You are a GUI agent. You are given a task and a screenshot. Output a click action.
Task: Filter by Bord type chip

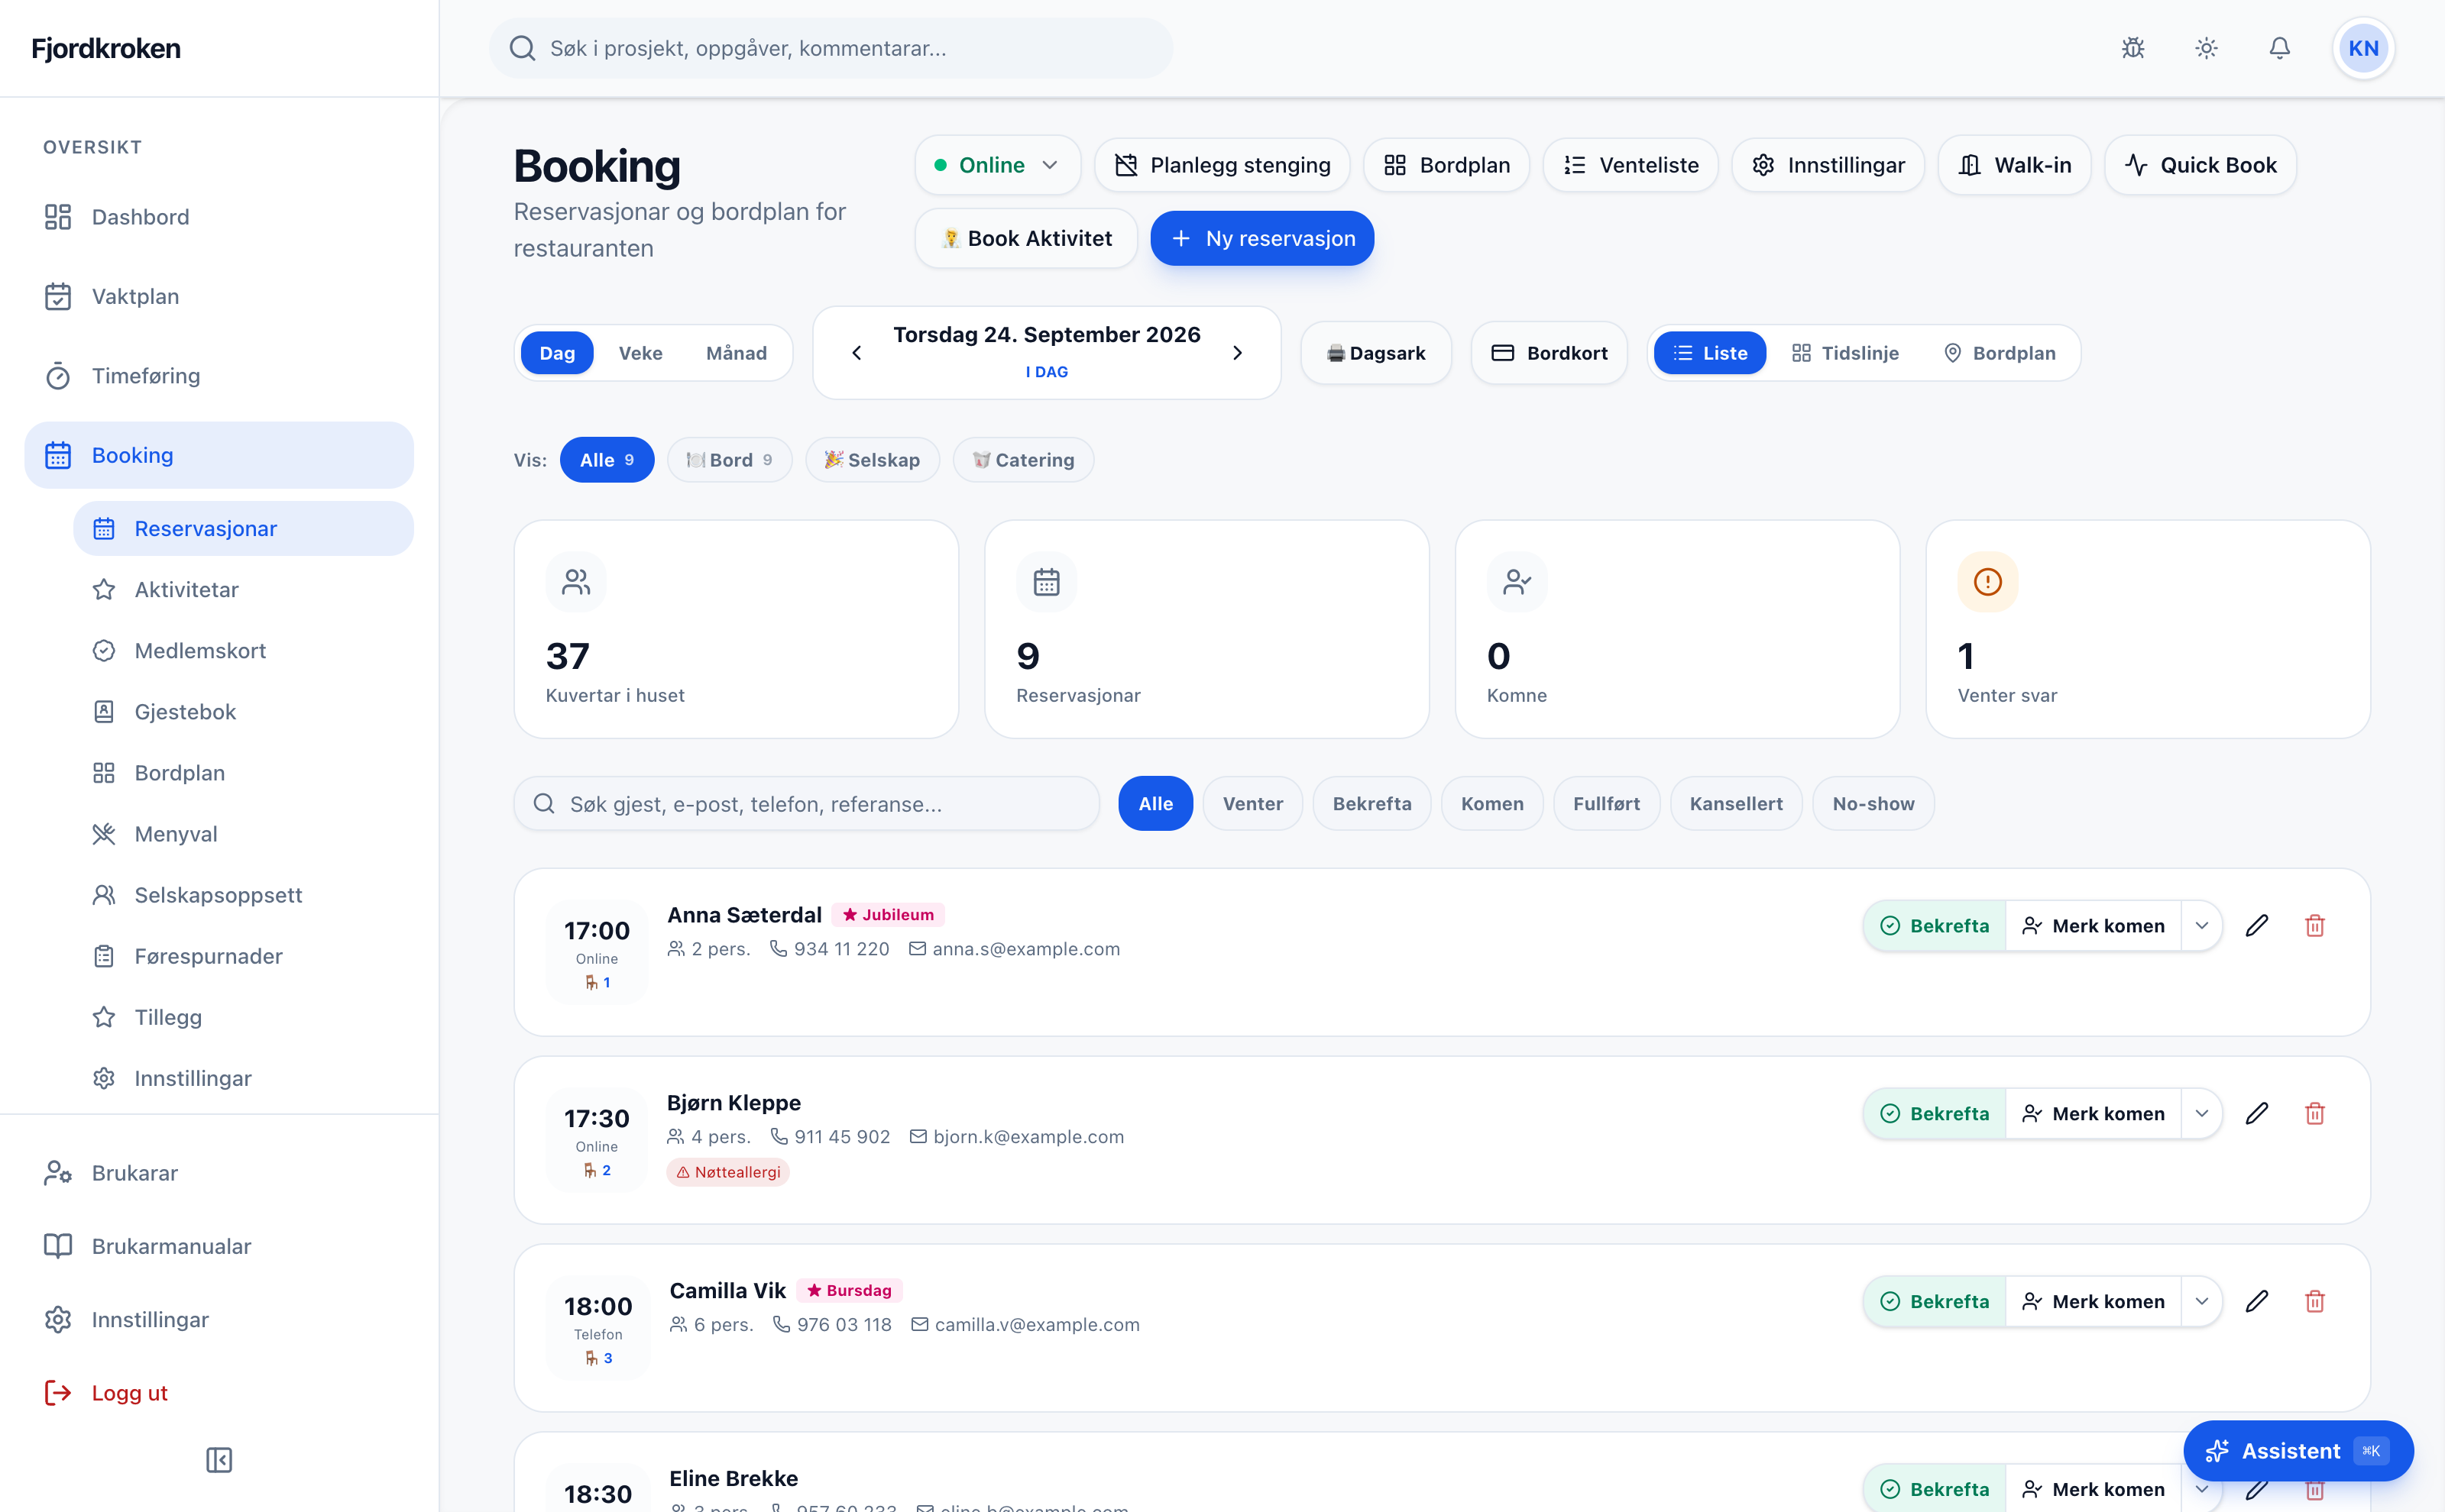pyautogui.click(x=730, y=460)
